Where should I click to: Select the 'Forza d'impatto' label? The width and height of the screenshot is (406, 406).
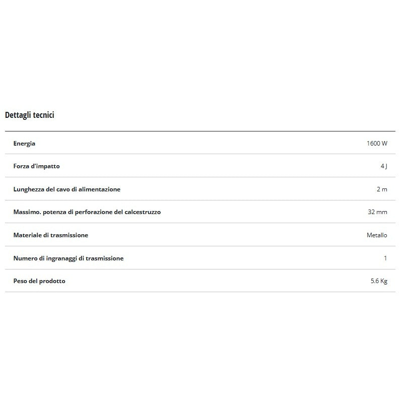point(36,166)
